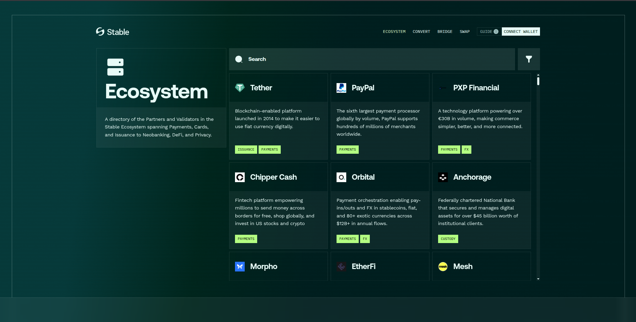Click the Anchorage logo icon
The width and height of the screenshot is (636, 322).
point(443,177)
